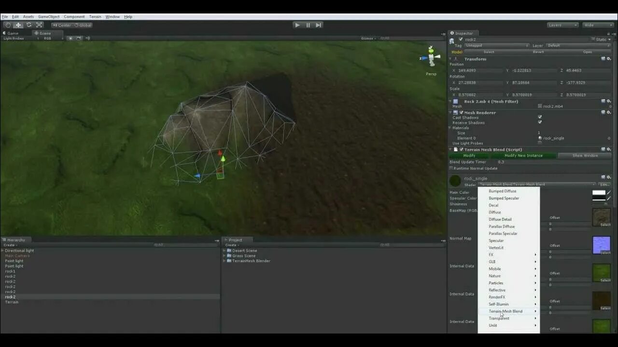
Task: Open Transform component gear settings
Action: [609, 59]
